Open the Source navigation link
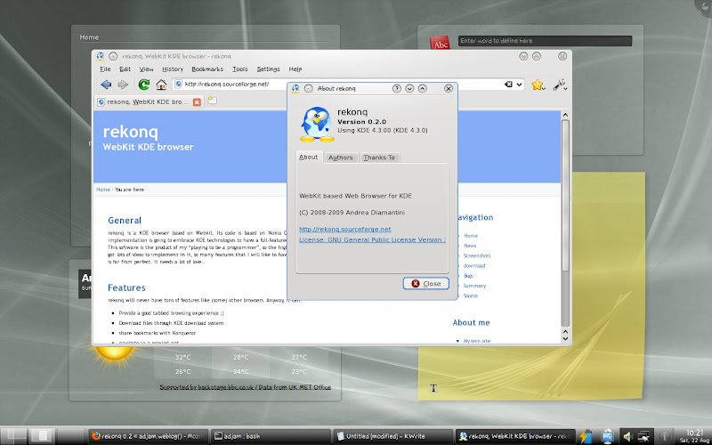This screenshot has height=445, width=712. click(x=471, y=295)
